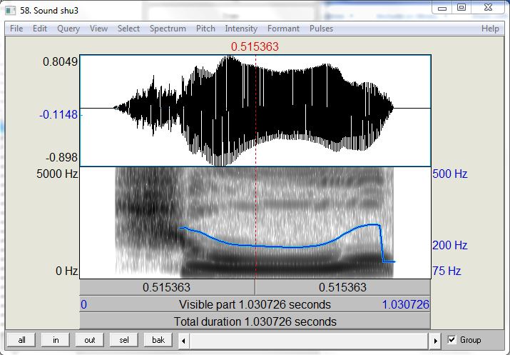Click the horizontal scrollbar track

[309, 341]
